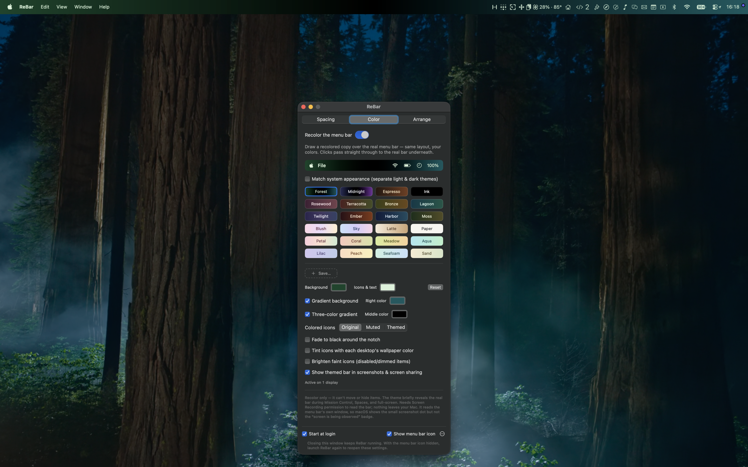Choose the Paper theme preset
This screenshot has width=748, height=467.
[426, 229]
